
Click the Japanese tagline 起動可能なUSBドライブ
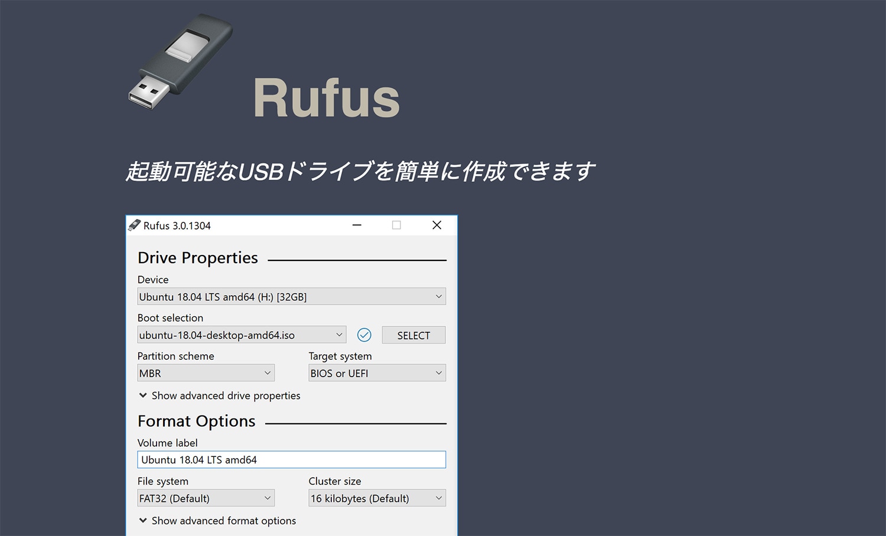point(360,171)
